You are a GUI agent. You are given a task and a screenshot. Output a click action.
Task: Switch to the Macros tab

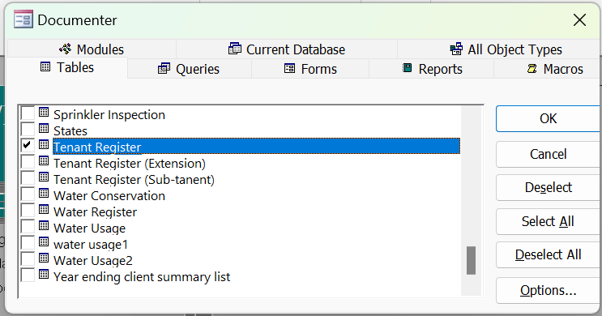click(547, 69)
